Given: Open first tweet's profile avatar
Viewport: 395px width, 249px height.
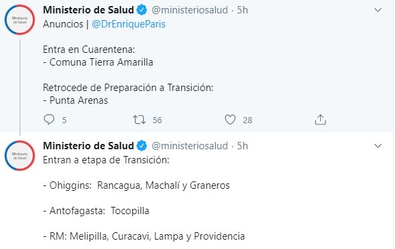Looking at the screenshot, I should pos(19,19).
